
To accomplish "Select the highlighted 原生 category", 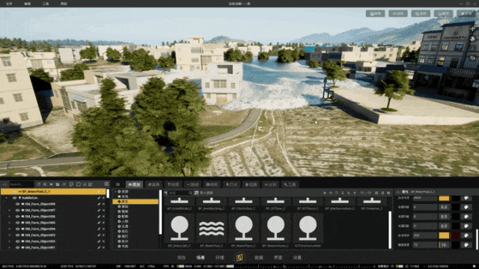I will [135, 202].
